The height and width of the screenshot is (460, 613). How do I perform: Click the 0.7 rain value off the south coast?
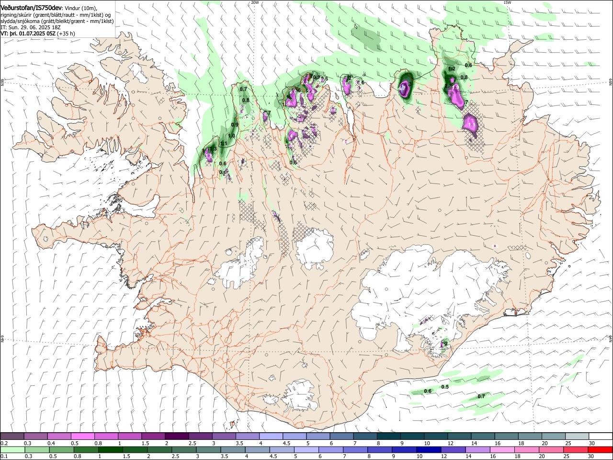(481, 396)
